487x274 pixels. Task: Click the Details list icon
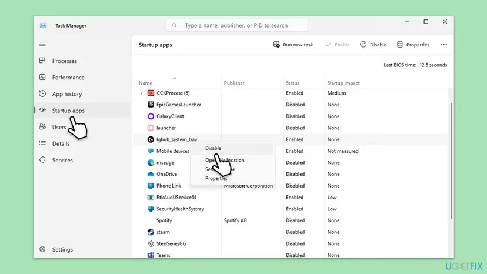tap(42, 143)
